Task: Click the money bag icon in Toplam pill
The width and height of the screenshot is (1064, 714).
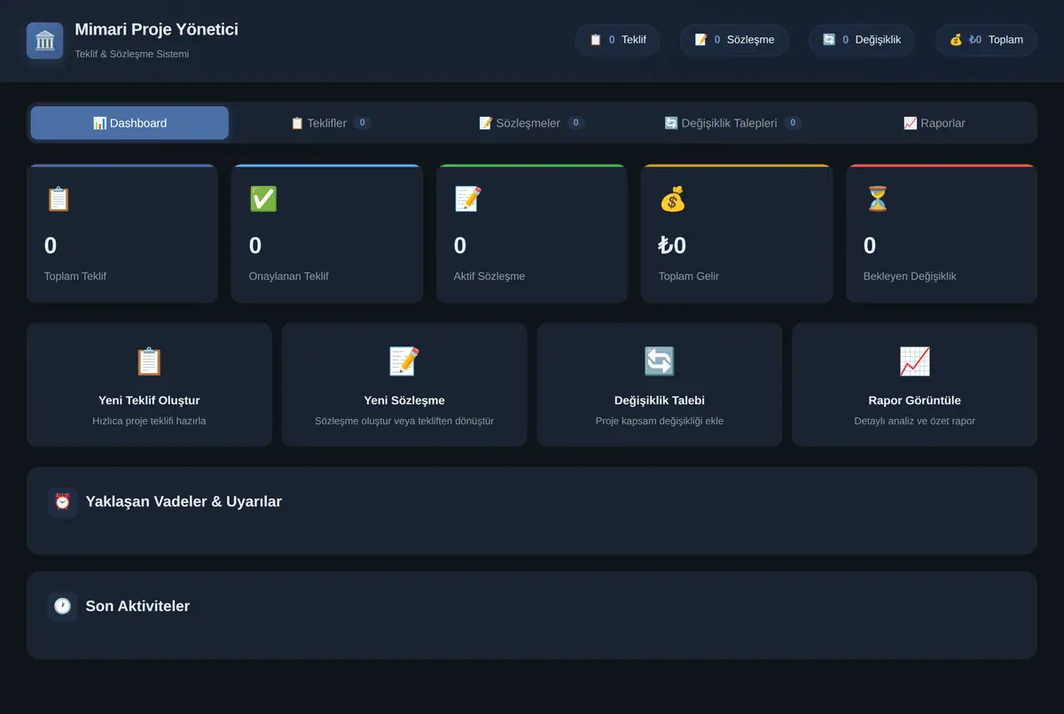Action: click(x=956, y=40)
